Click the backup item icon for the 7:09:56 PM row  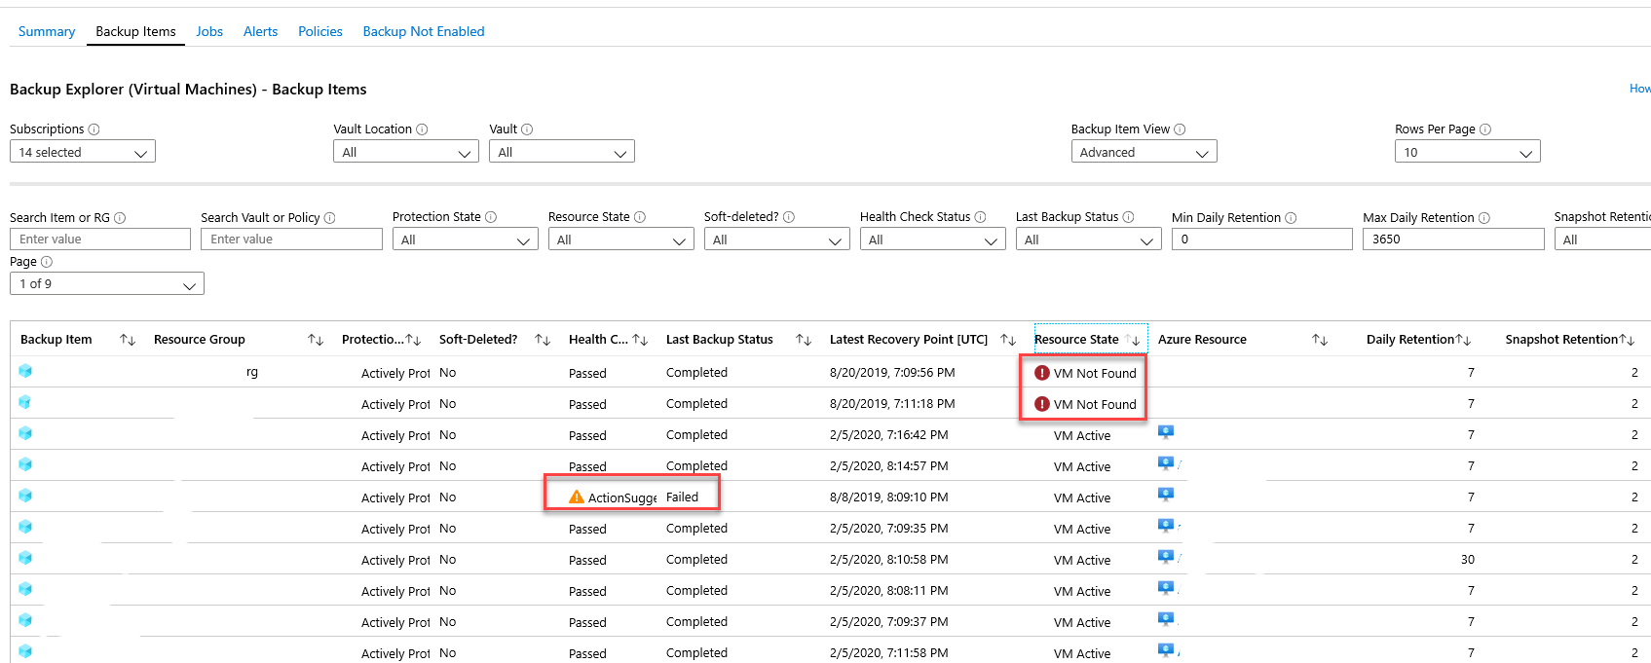pyautogui.click(x=25, y=371)
